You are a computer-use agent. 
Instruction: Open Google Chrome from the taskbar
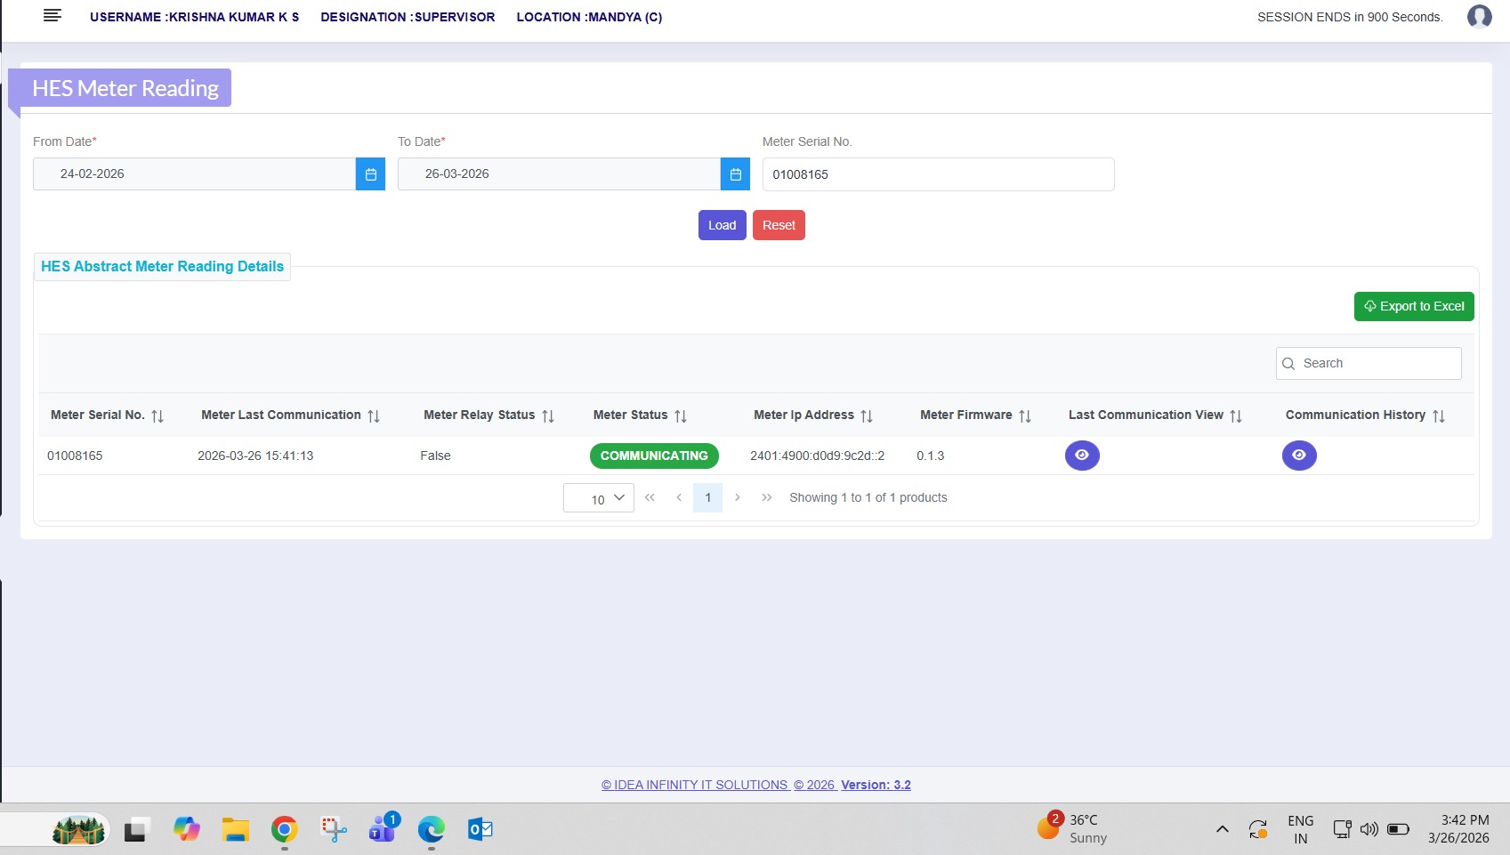click(285, 830)
